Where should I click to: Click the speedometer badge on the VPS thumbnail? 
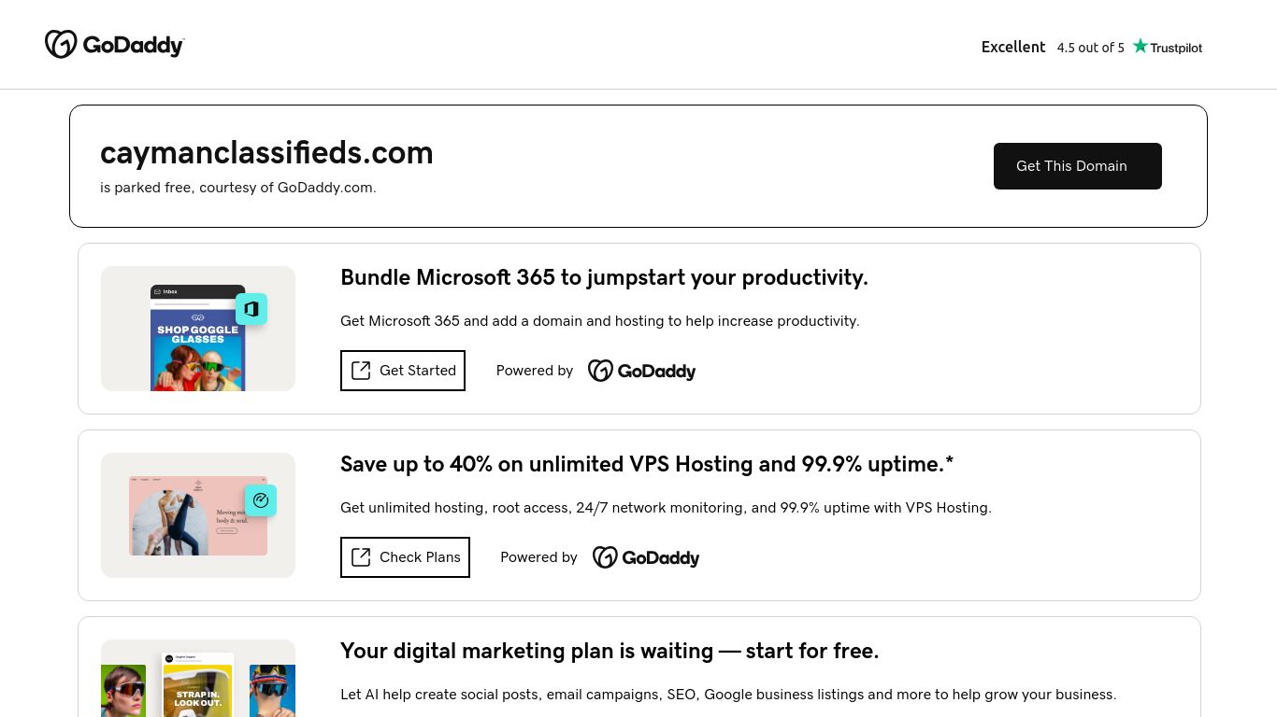point(261,500)
